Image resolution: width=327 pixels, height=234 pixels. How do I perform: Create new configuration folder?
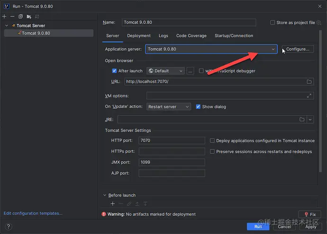tap(29, 17)
